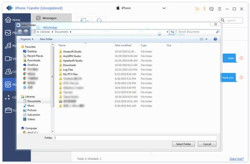Sort by the Date modified column header
The height and width of the screenshot is (164, 250).
pyautogui.click(x=123, y=45)
